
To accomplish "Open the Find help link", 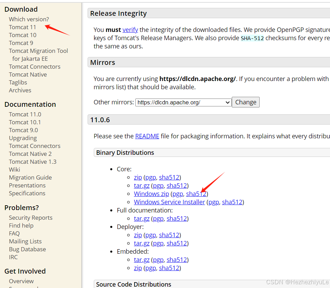I will click(21, 226).
